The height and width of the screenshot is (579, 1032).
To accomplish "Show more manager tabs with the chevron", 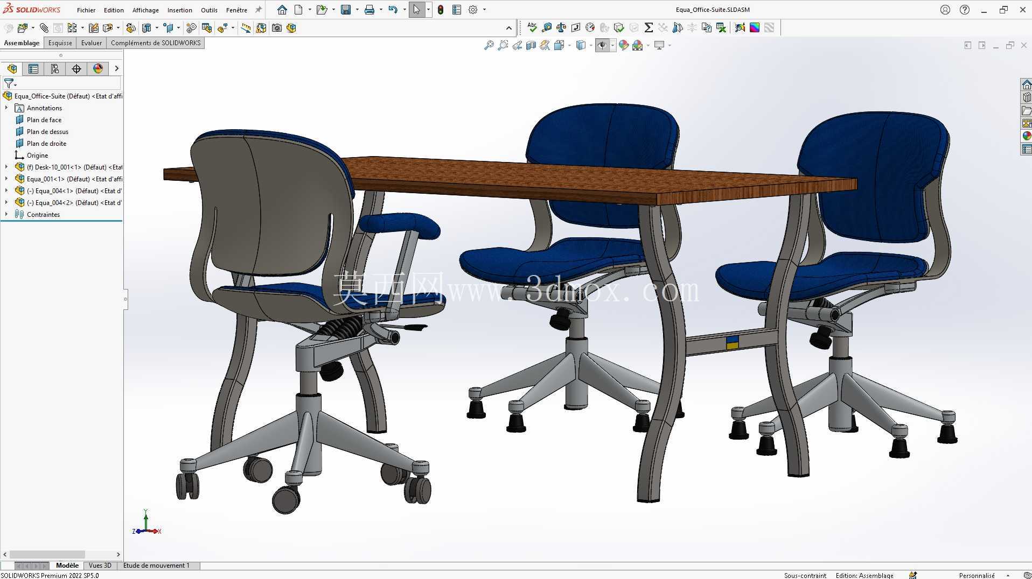I will tap(116, 68).
